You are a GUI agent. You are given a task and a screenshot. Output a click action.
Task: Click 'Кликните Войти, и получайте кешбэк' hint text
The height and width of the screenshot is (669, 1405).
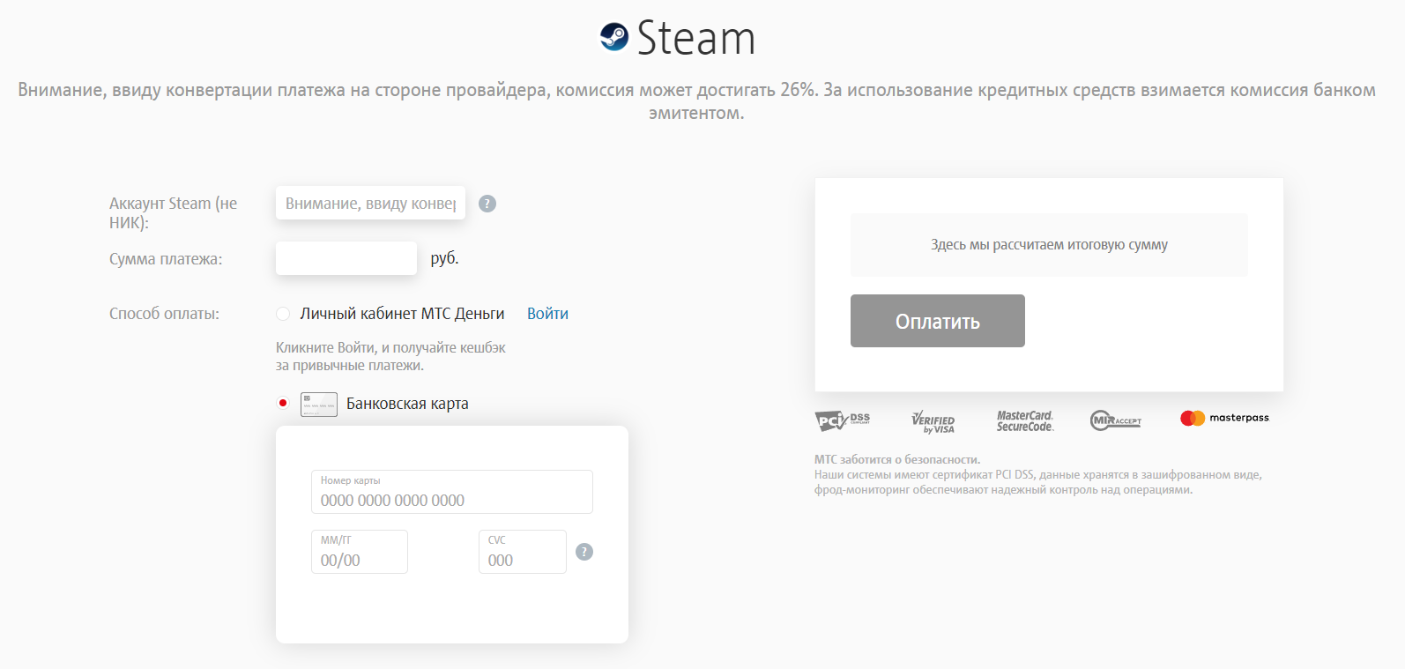[390, 348]
